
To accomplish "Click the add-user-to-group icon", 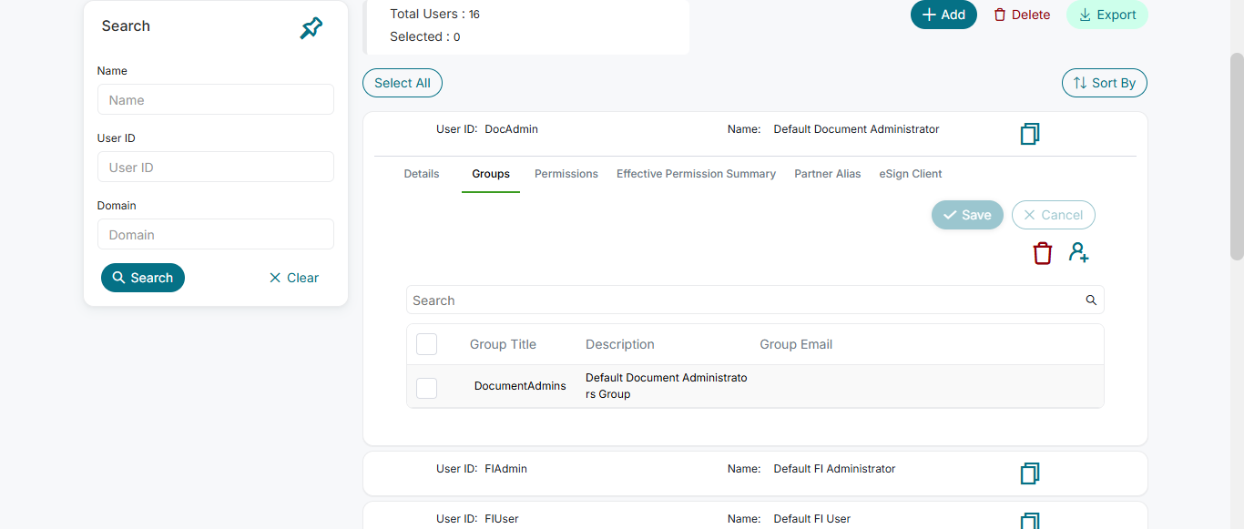I will coord(1079,253).
